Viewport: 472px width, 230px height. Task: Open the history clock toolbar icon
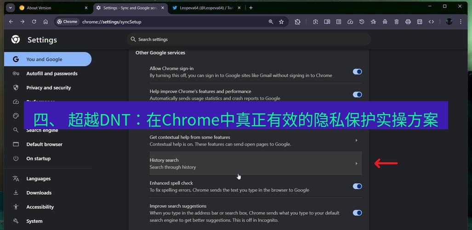pos(362,22)
